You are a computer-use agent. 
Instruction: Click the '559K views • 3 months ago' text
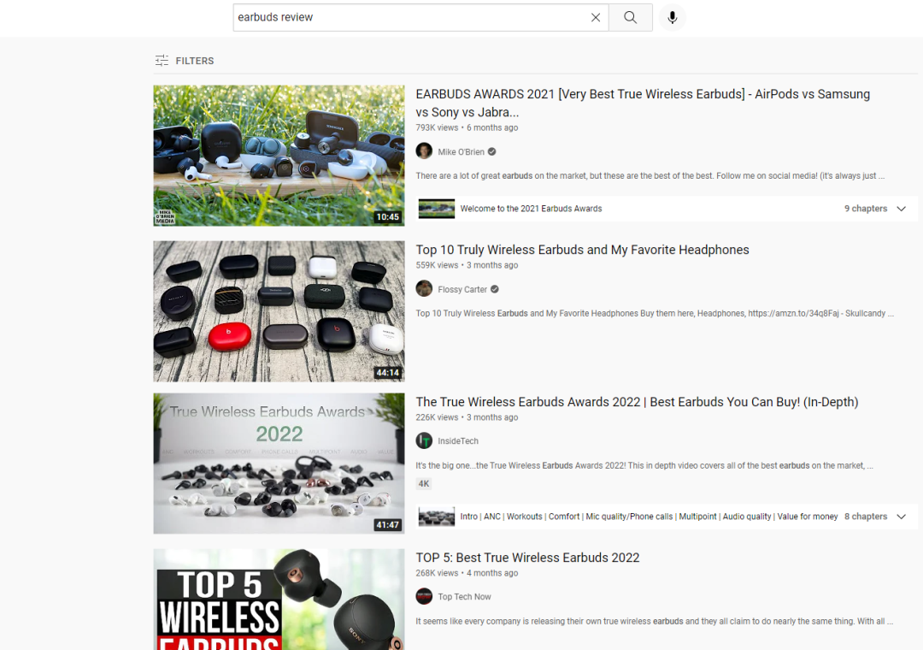(x=467, y=265)
